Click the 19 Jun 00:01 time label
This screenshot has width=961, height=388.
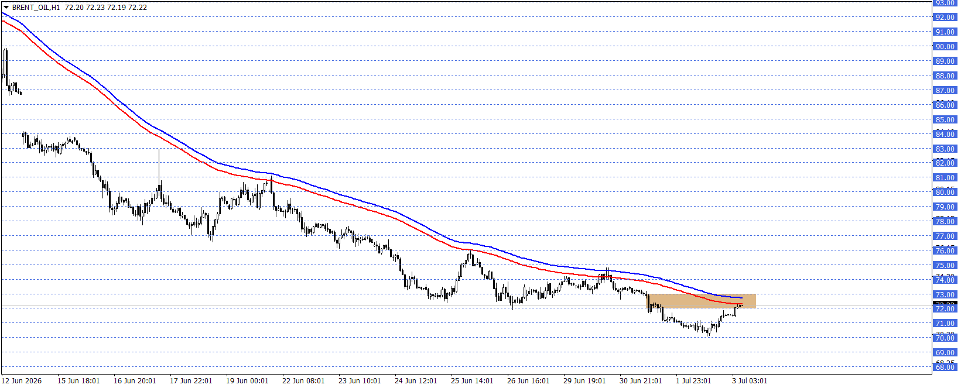point(247,381)
